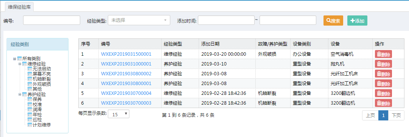
Task: Select 无法启动 tree item
Action: pyautogui.click(x=42, y=69)
